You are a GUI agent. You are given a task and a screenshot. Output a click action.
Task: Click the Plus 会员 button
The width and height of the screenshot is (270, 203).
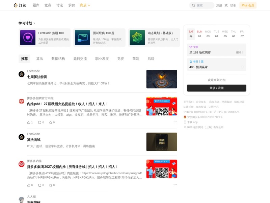click(248, 5)
